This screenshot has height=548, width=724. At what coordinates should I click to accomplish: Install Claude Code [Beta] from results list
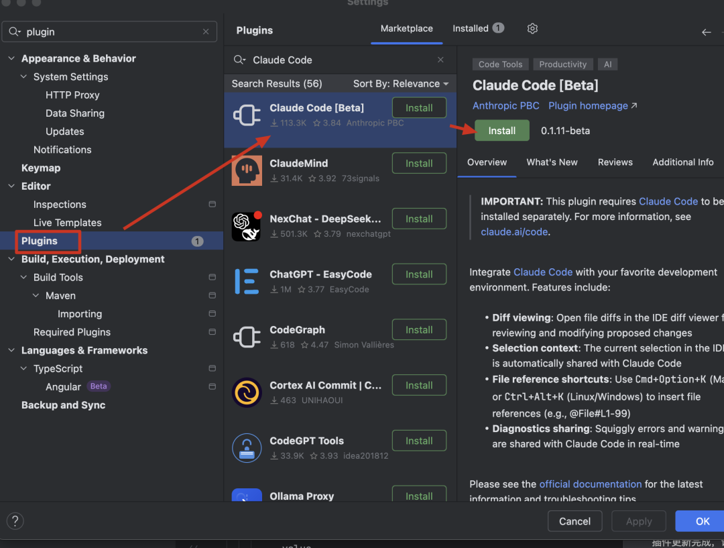[x=419, y=108]
